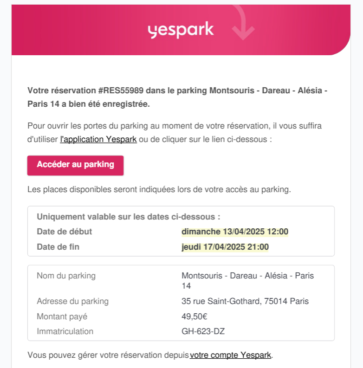Click the Uniquement valable sur les dates heading
The height and width of the screenshot is (368, 363).
click(x=129, y=217)
